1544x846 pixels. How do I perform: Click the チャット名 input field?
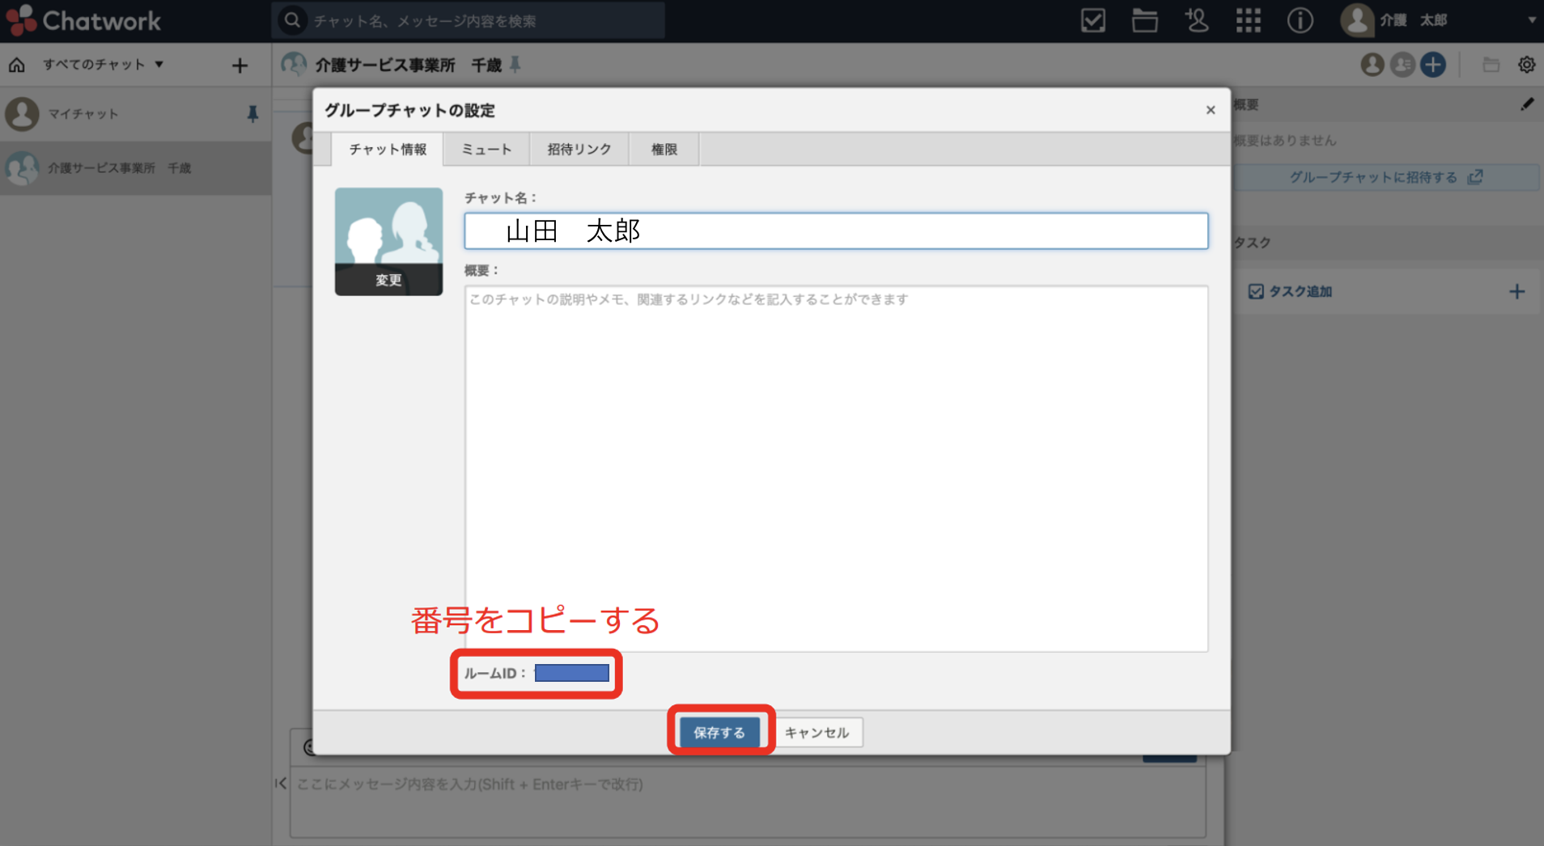coord(835,231)
